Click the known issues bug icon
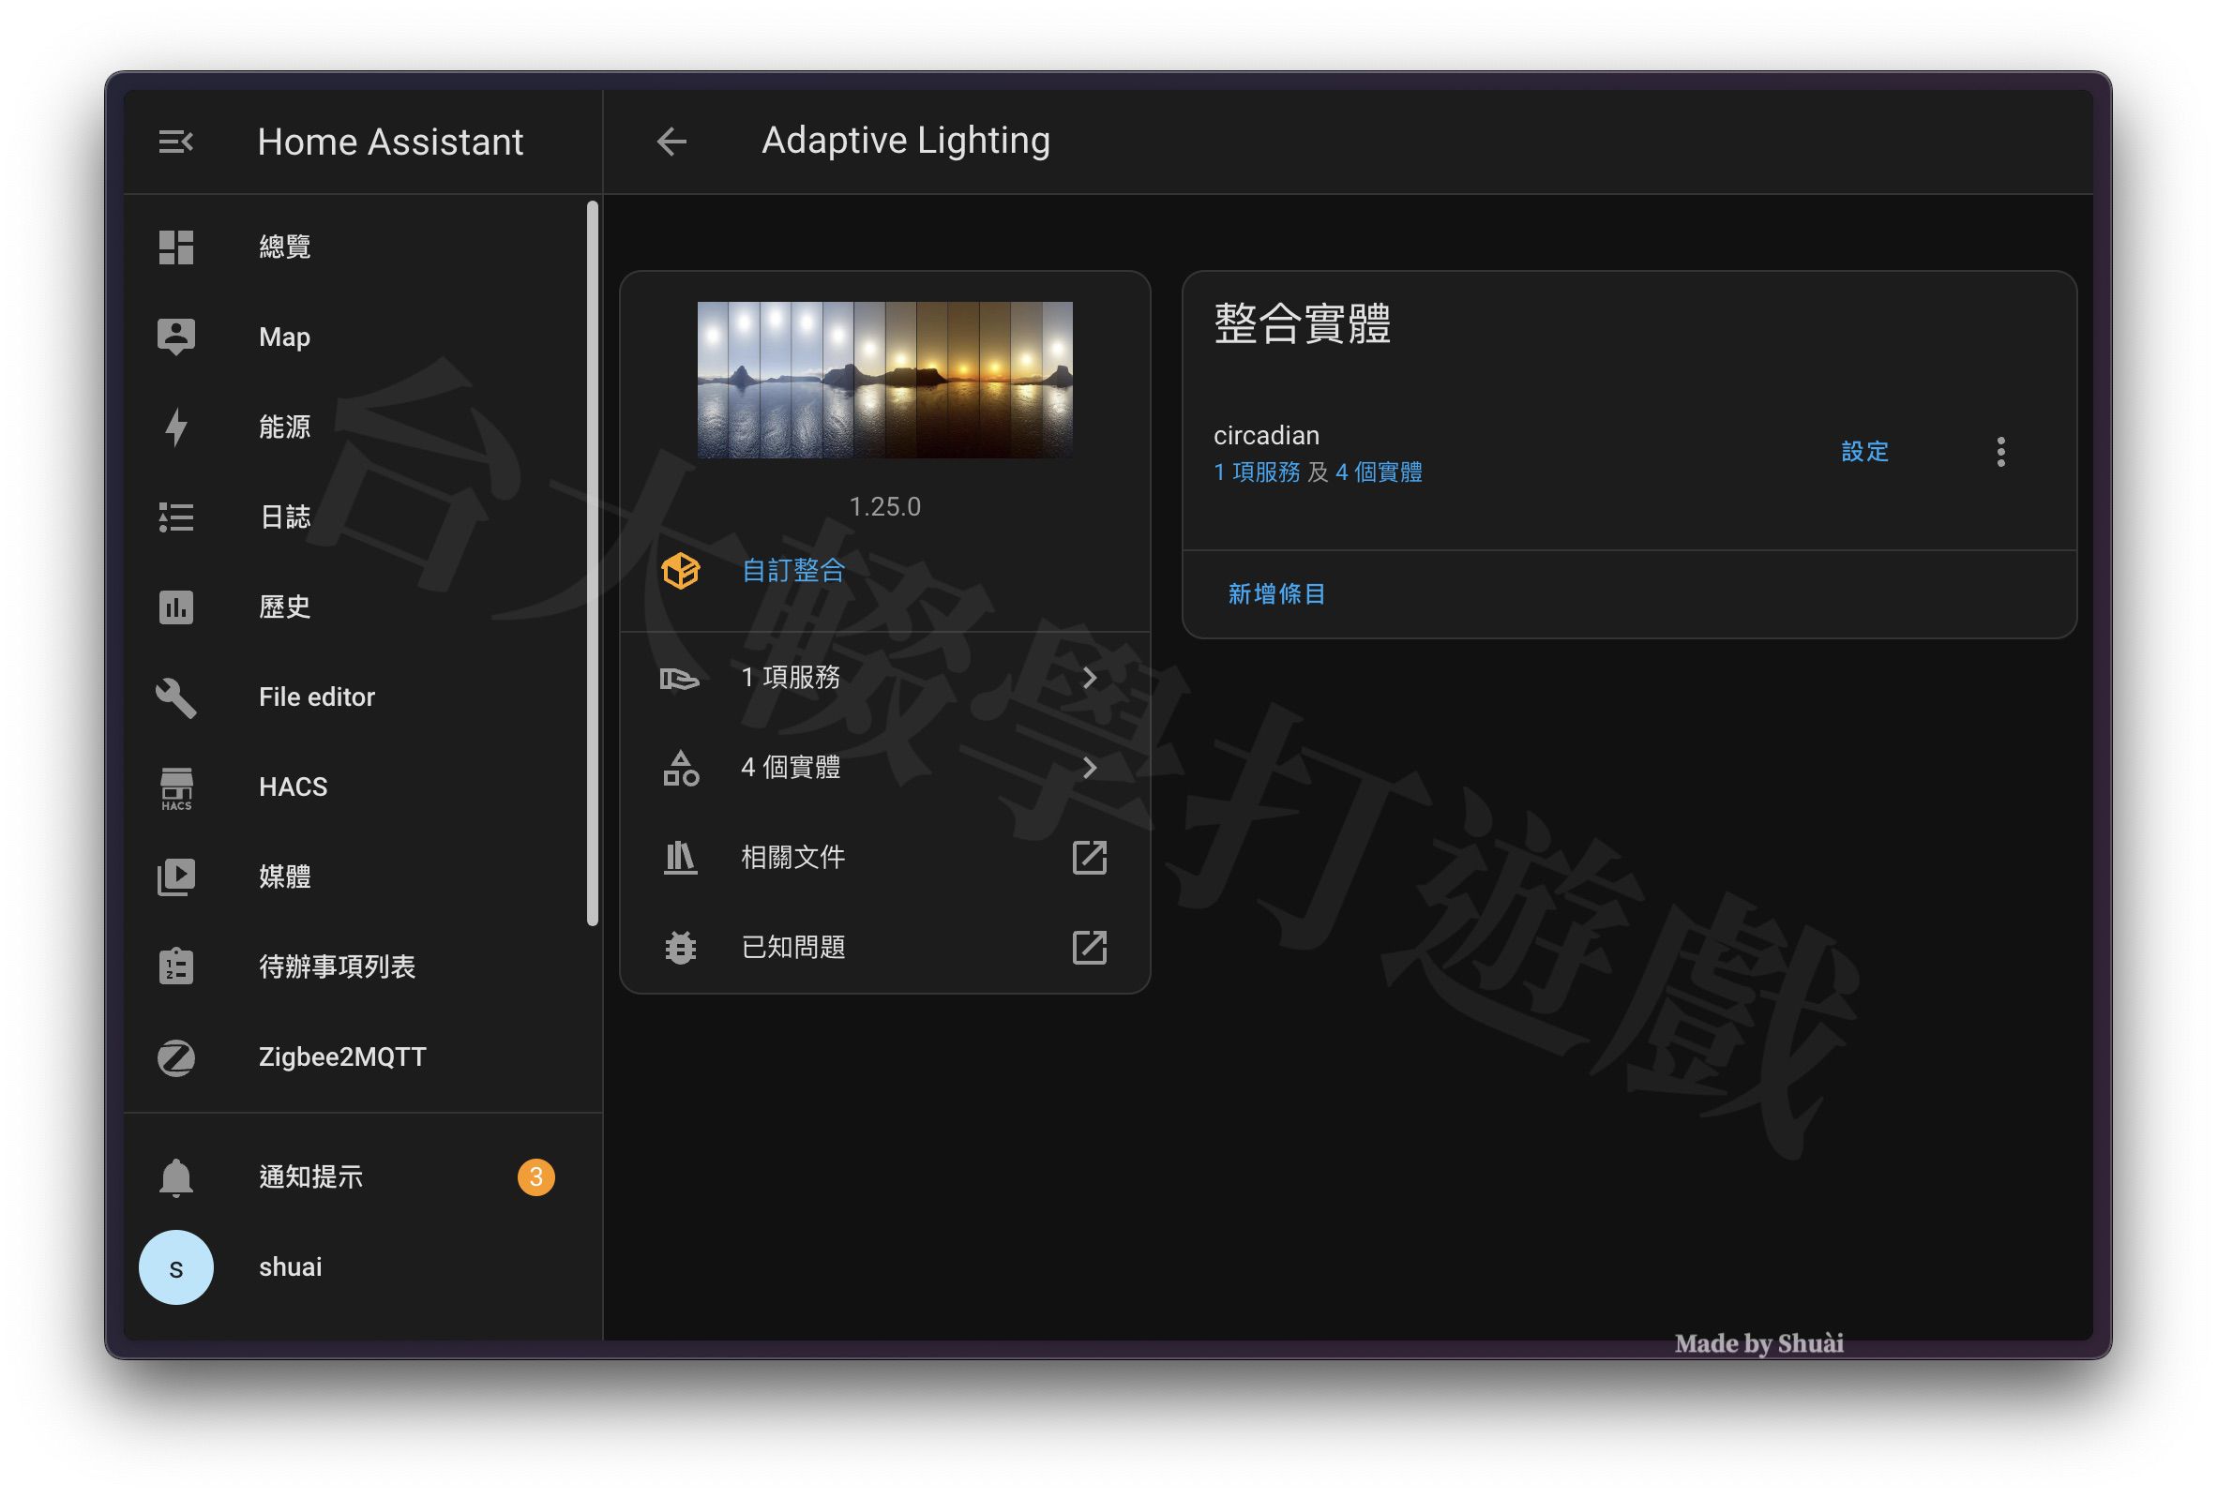The height and width of the screenshot is (1498, 2217). [x=680, y=948]
